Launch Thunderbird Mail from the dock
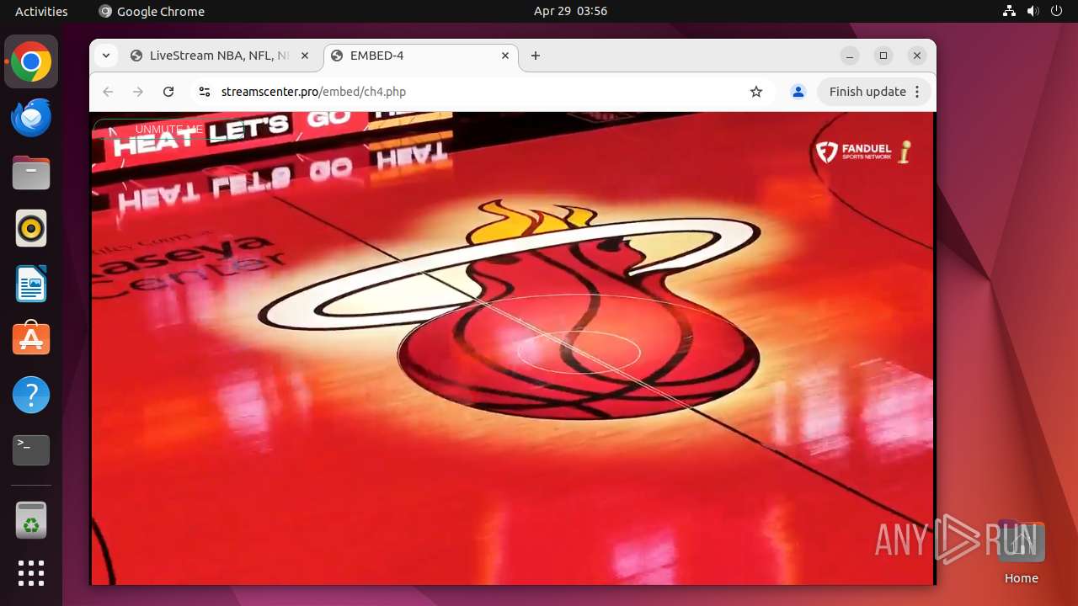The width and height of the screenshot is (1078, 606). pos(31,118)
